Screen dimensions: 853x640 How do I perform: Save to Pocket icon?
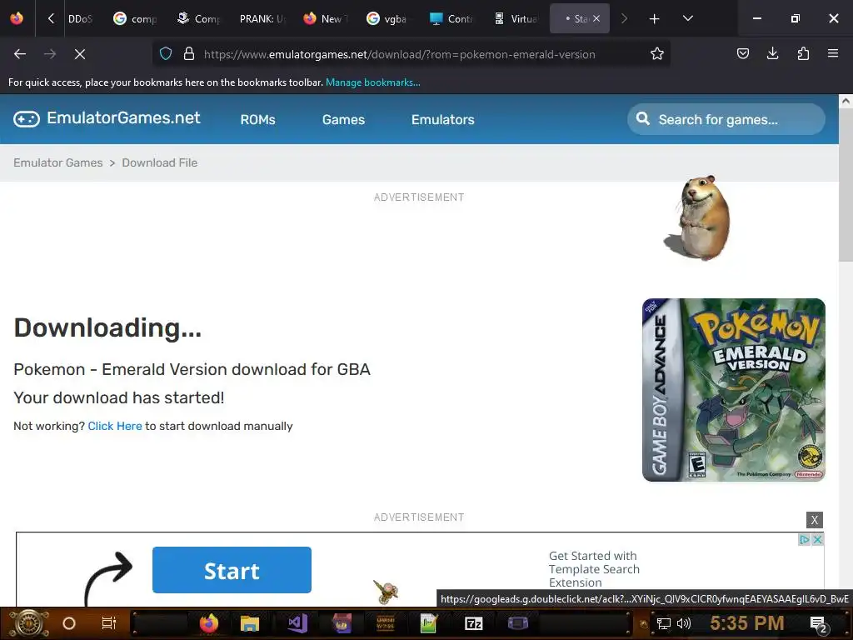pyautogui.click(x=742, y=53)
